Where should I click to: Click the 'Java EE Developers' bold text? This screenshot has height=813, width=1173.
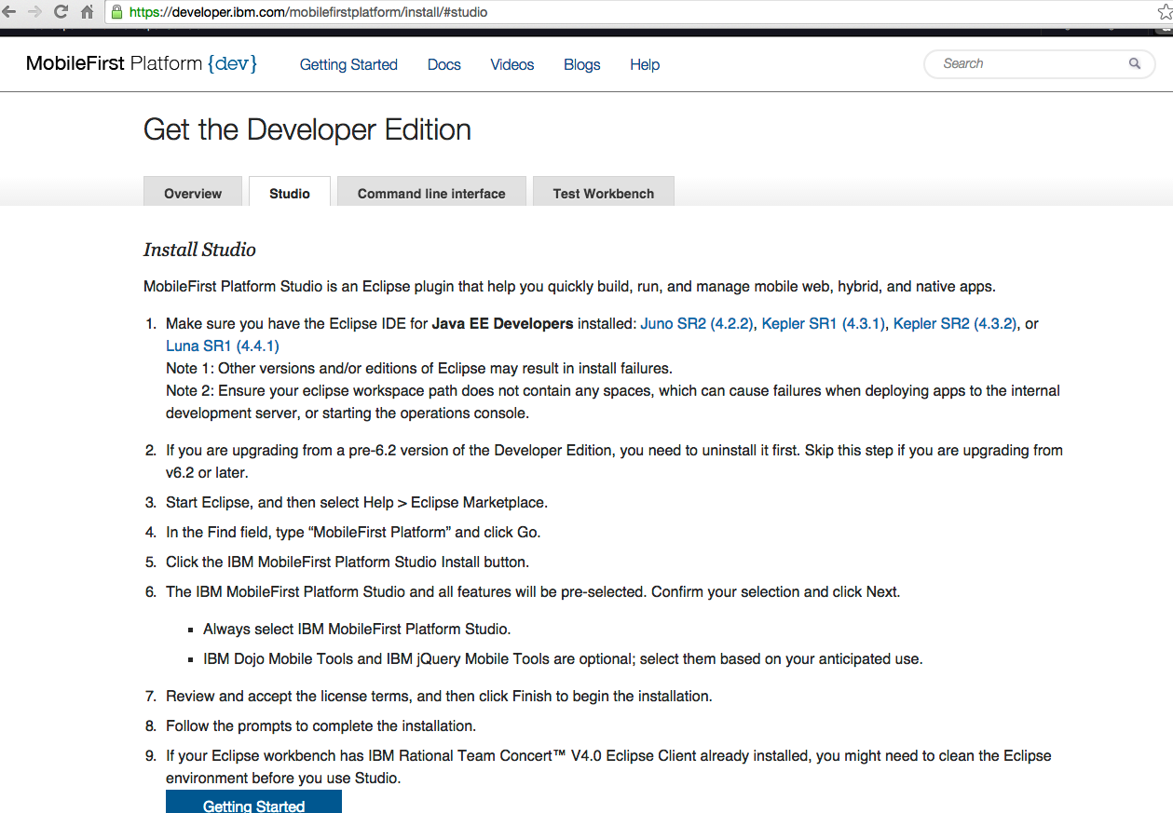coord(503,323)
